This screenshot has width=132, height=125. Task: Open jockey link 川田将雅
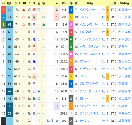pos(124,17)
